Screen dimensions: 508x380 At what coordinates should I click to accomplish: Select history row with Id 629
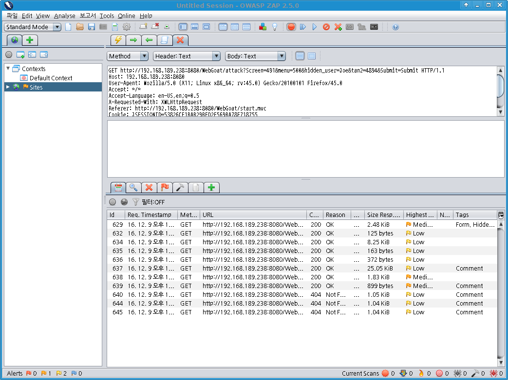(x=302, y=224)
